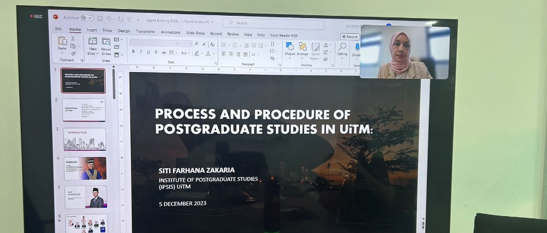Pick the text highlight color
Image resolution: width=547 pixels, height=233 pixels.
tap(198, 53)
